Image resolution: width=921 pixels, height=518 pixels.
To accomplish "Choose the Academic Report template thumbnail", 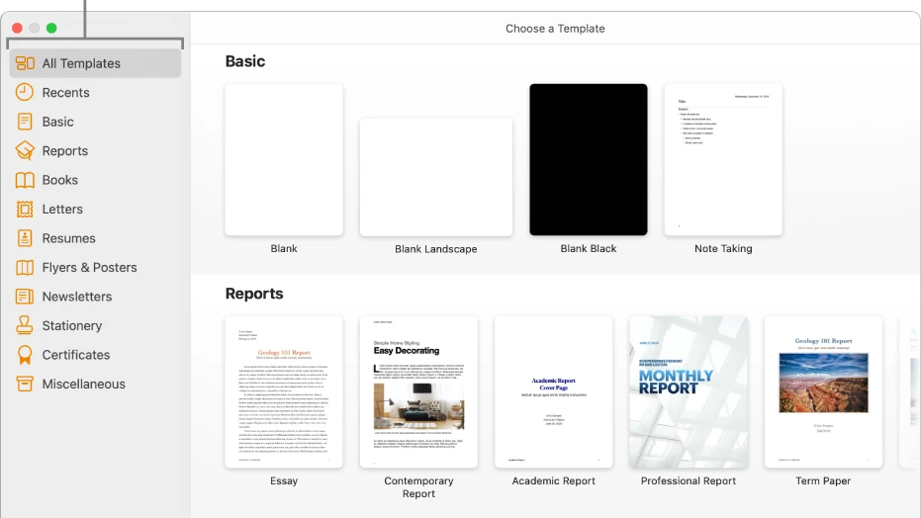I will pos(553,391).
